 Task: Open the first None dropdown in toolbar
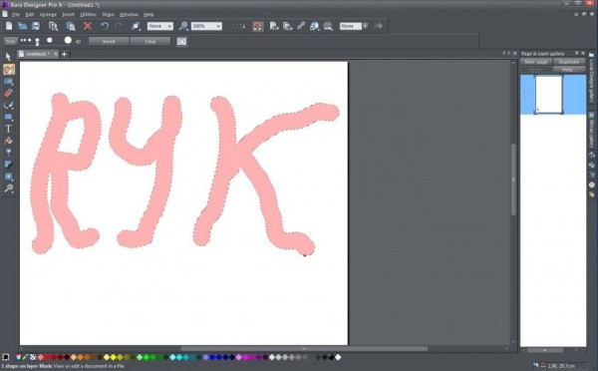click(x=160, y=26)
